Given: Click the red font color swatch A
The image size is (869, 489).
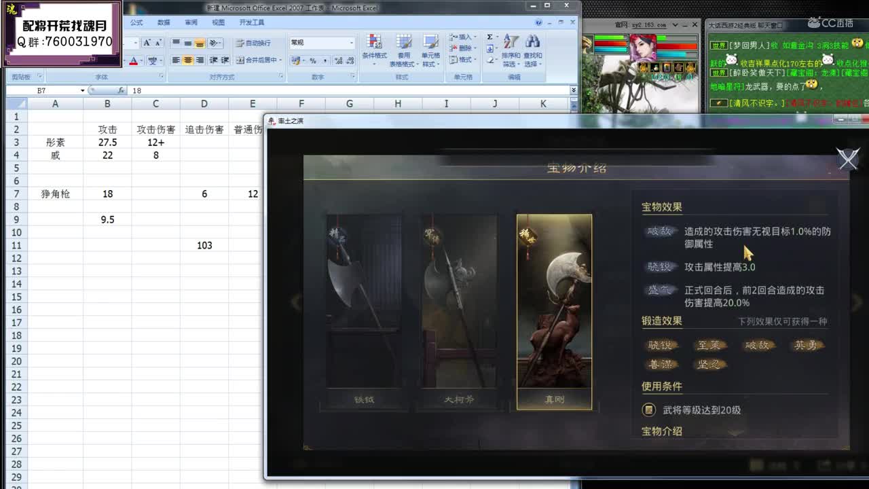Looking at the screenshot, I should pyautogui.click(x=133, y=60).
